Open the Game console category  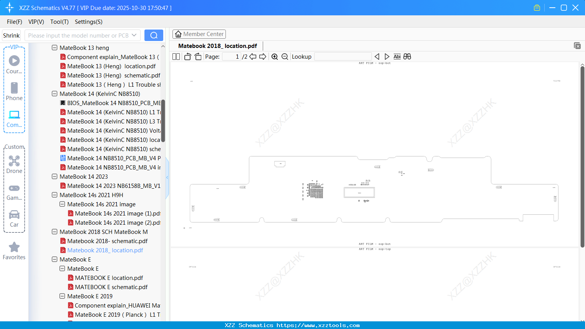coord(14,192)
